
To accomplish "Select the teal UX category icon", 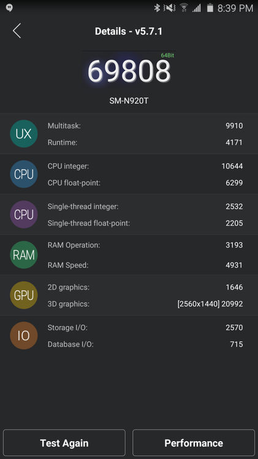I will pyautogui.click(x=24, y=134).
